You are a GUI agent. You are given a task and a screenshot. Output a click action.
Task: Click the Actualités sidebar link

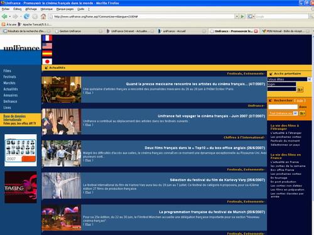point(11,89)
